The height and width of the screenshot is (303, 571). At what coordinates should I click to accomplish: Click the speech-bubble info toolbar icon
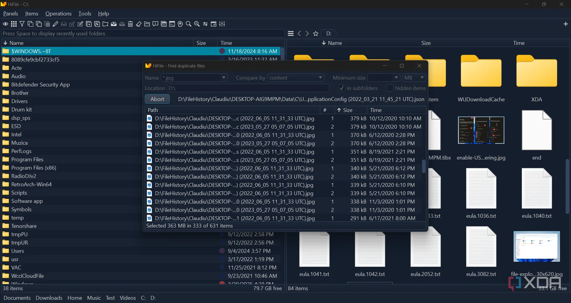(x=155, y=24)
